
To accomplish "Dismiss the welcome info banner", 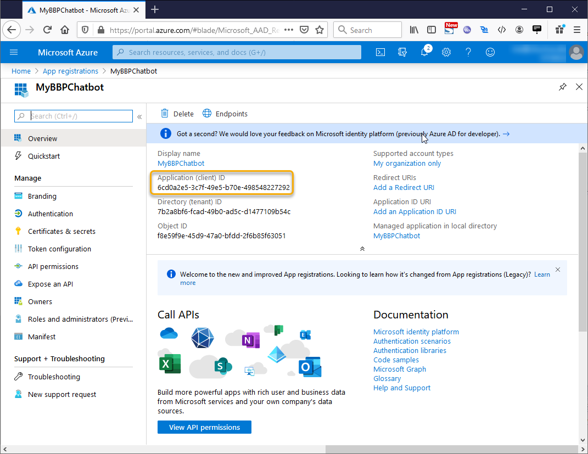I will click(x=558, y=270).
